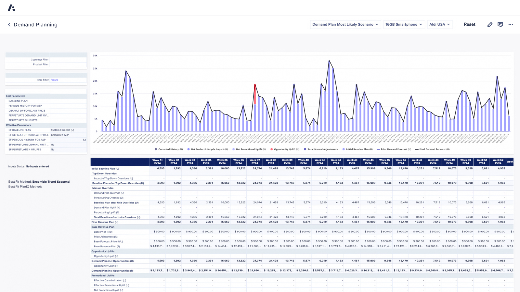Click the Net Promotional Uplift legend marker
Screen dimensions: 520x292
tap(233, 149)
